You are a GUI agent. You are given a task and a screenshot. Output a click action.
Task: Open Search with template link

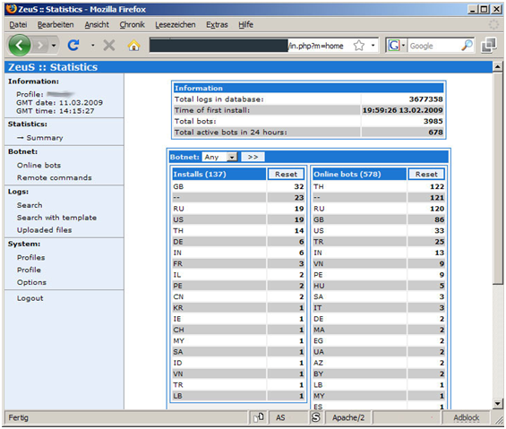[56, 218]
